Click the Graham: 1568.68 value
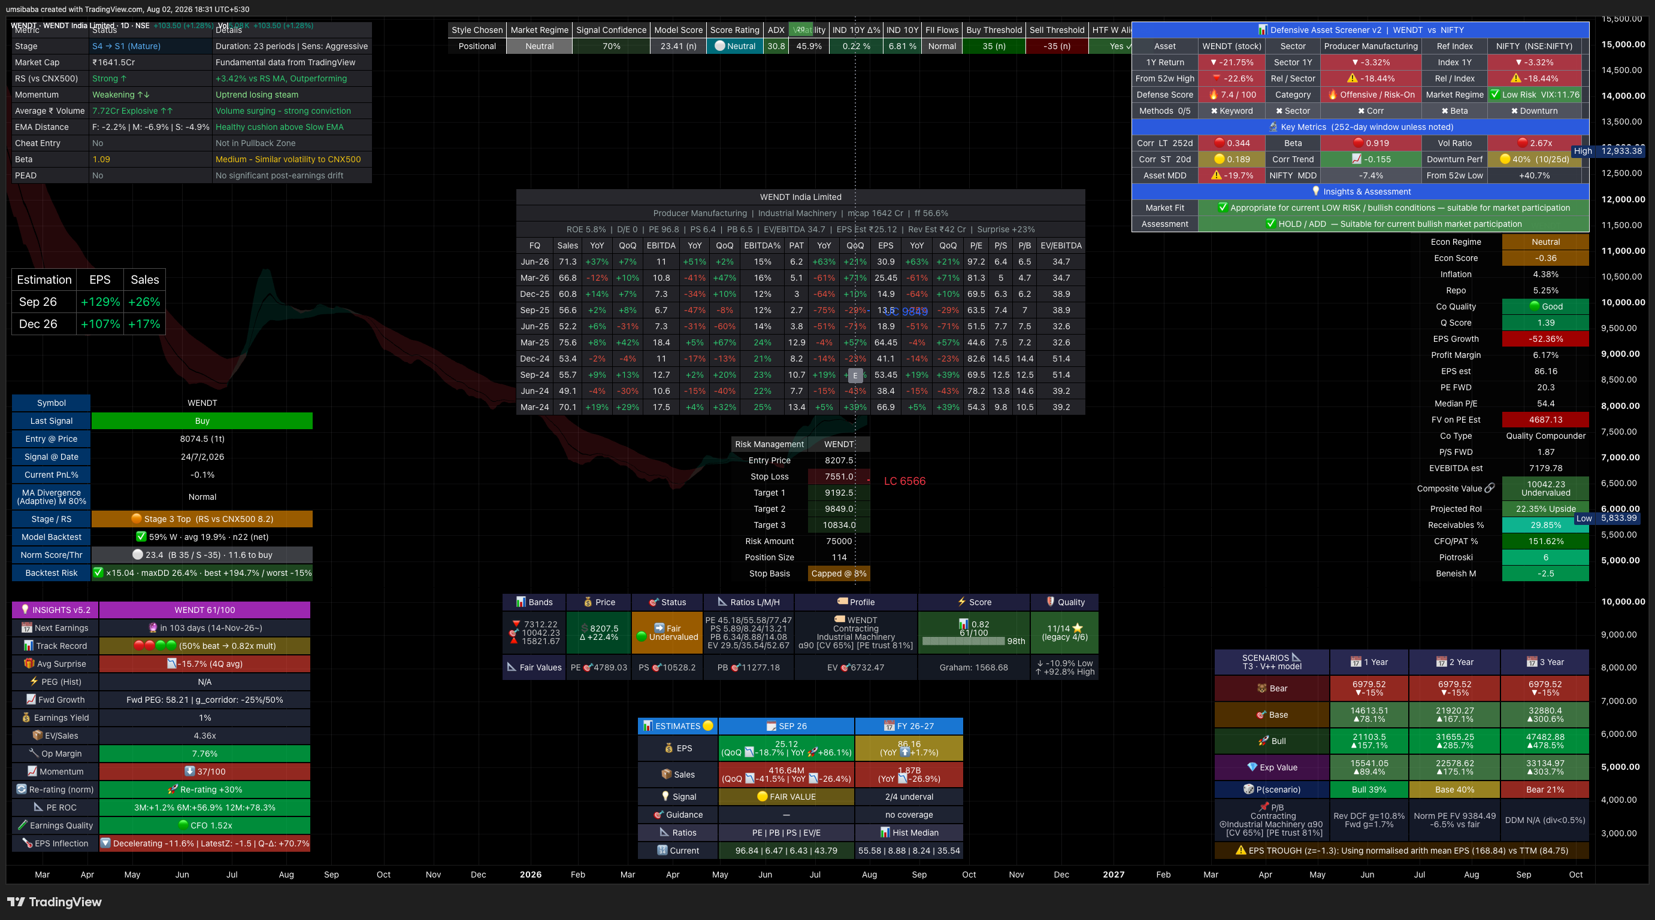1655x920 pixels. tap(973, 667)
